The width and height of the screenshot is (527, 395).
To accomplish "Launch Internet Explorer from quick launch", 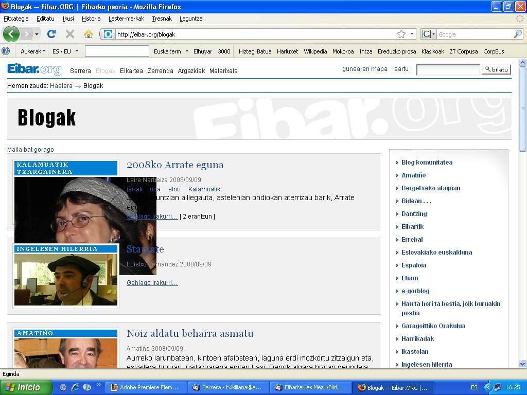I will click(x=75, y=387).
